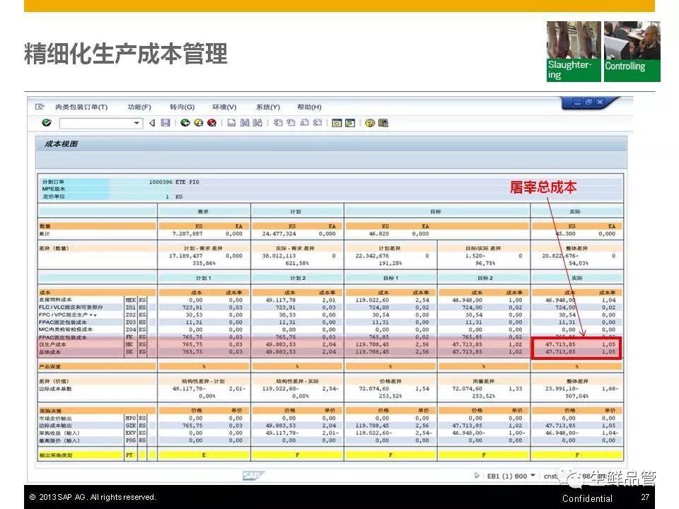Open the 功能(F) menu
Screen dimensions: 679x509
click(x=139, y=107)
